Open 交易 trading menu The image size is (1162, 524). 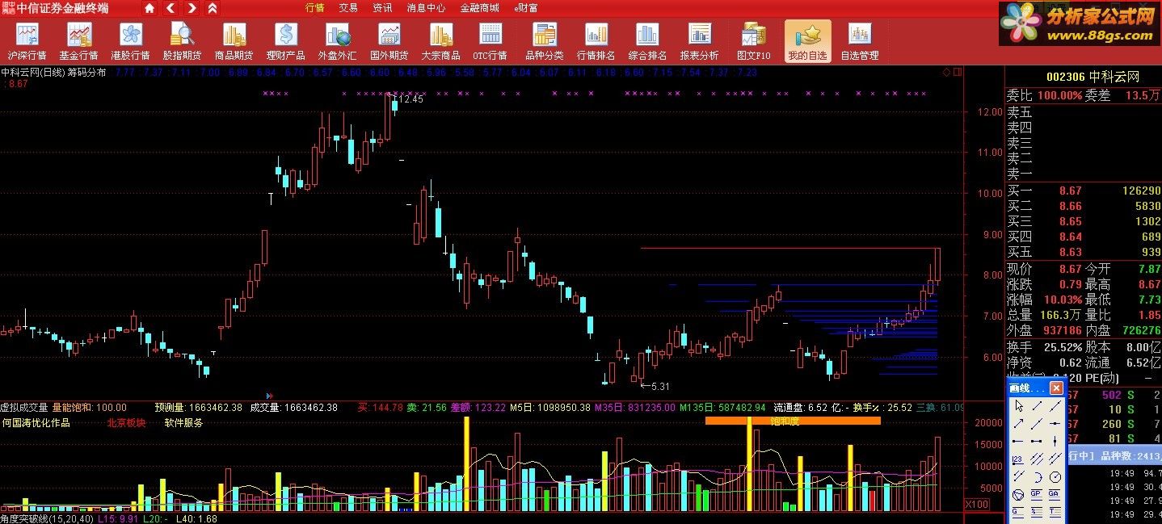348,8
